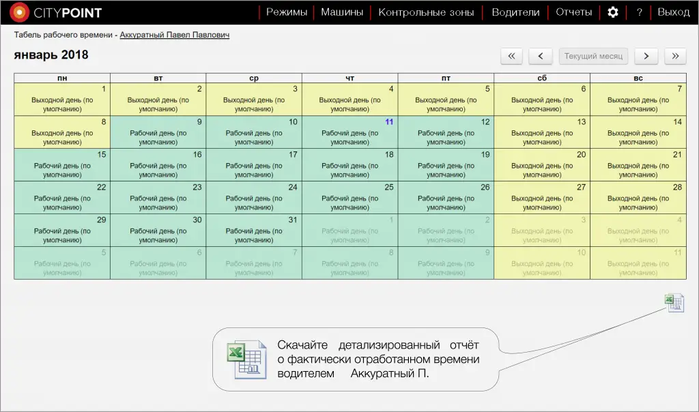Open the Машины menu

(342, 12)
